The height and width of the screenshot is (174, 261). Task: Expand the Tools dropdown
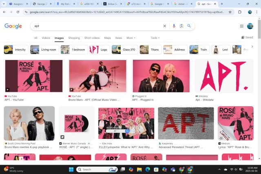(155, 38)
